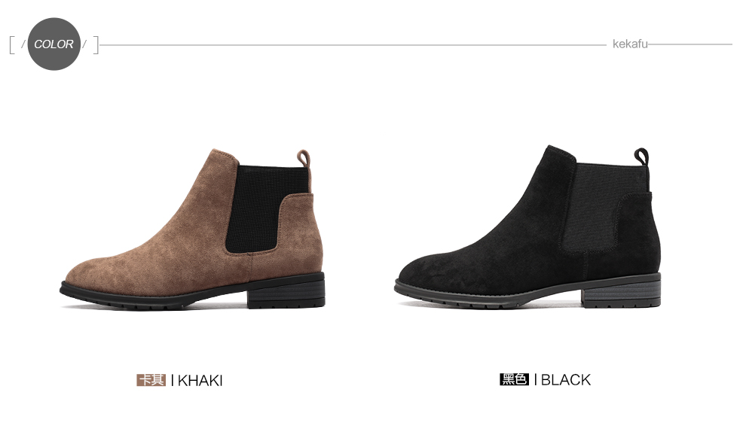Click the elastic side panel on black boot
Screen dimensions: 746x447
tap(604, 205)
